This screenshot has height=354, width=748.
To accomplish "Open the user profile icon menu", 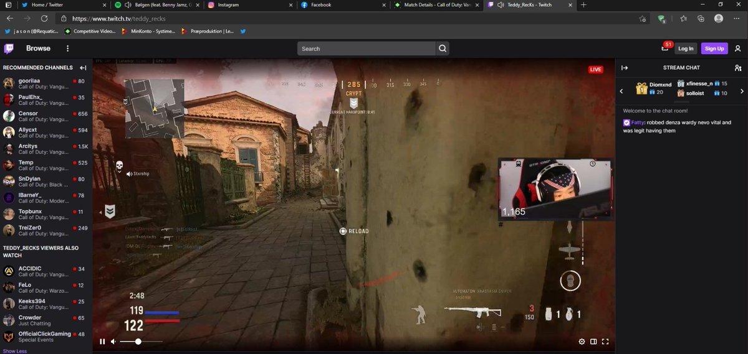I will [738, 49].
